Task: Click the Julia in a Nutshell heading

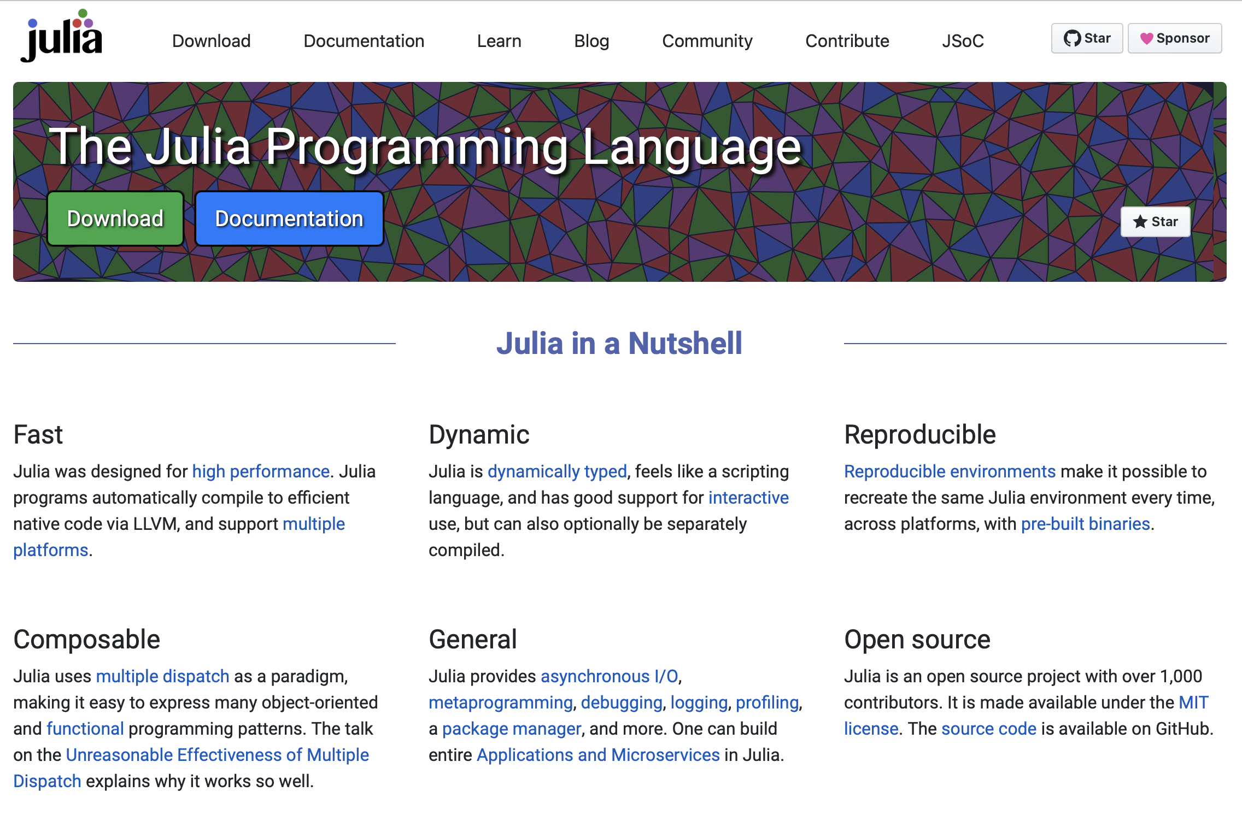Action: (619, 344)
